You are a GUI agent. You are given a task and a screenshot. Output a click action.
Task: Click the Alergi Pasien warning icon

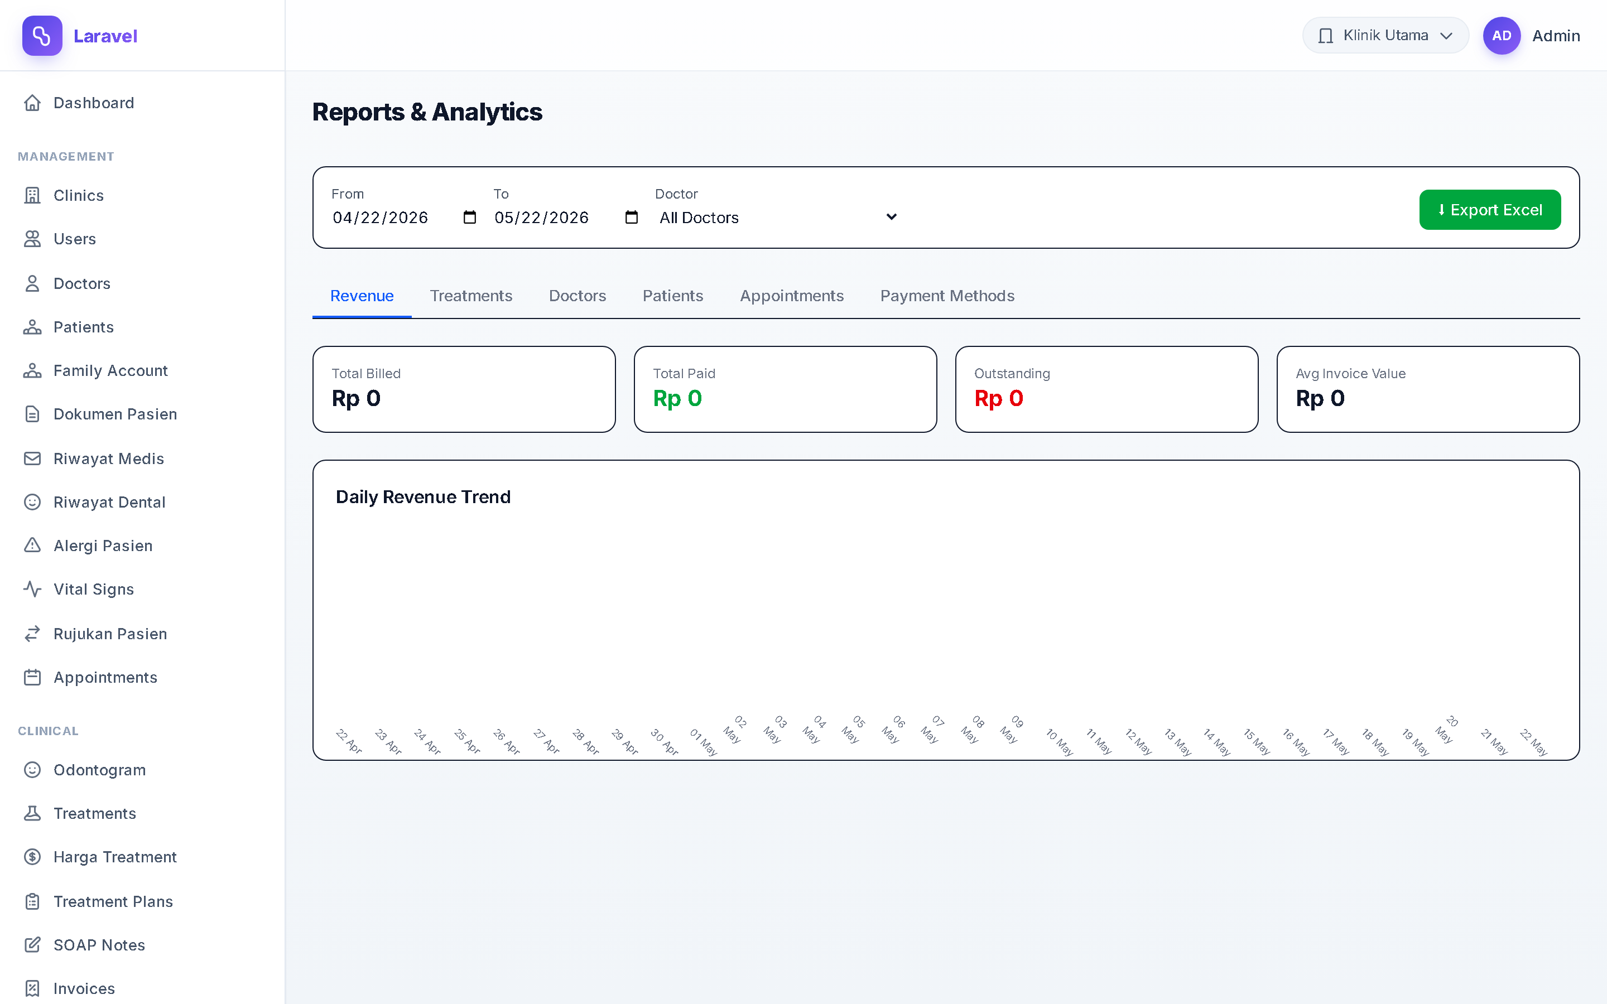click(32, 546)
